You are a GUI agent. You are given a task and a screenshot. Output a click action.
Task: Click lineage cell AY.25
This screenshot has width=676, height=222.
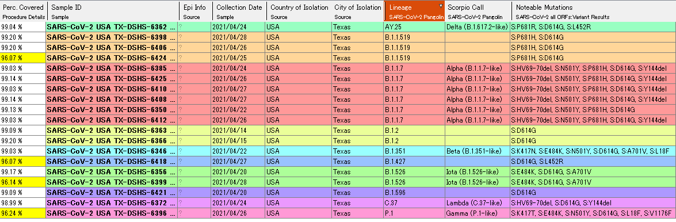(x=414, y=26)
